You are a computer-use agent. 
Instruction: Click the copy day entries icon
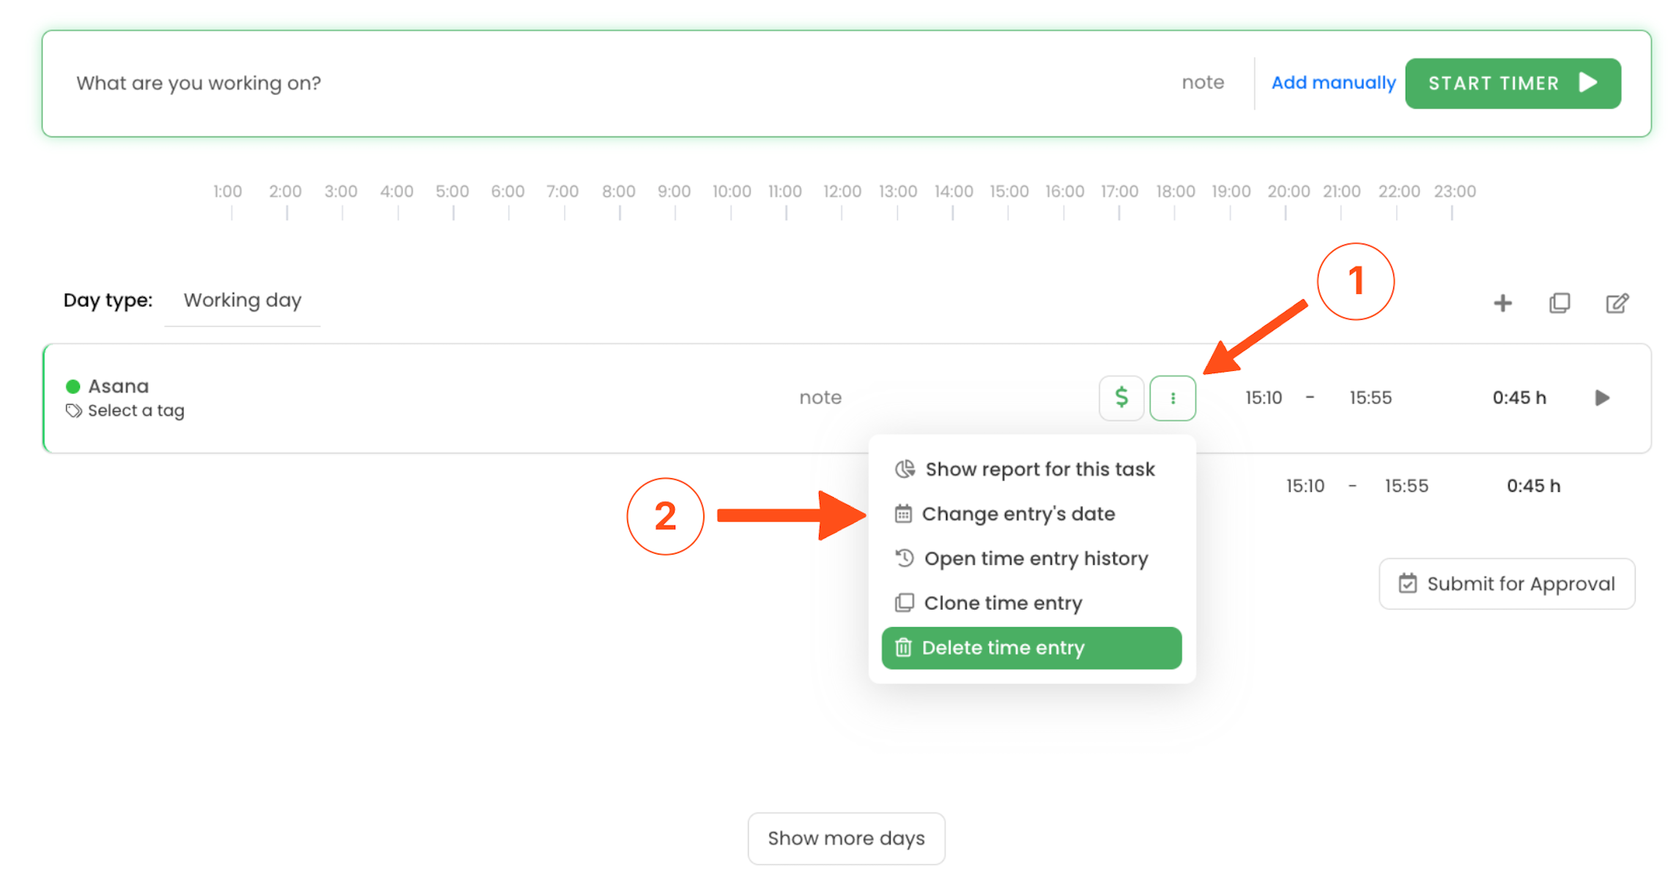tap(1559, 303)
